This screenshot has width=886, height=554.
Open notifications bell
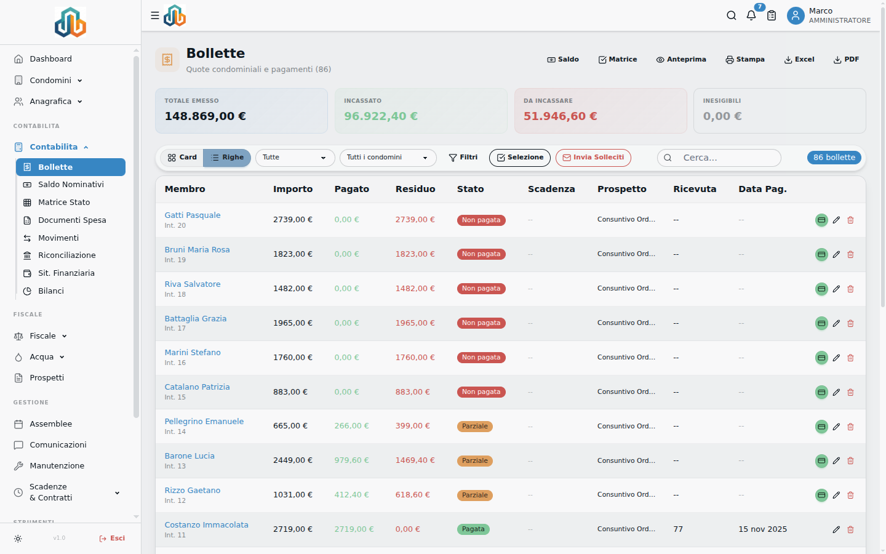pos(751,15)
